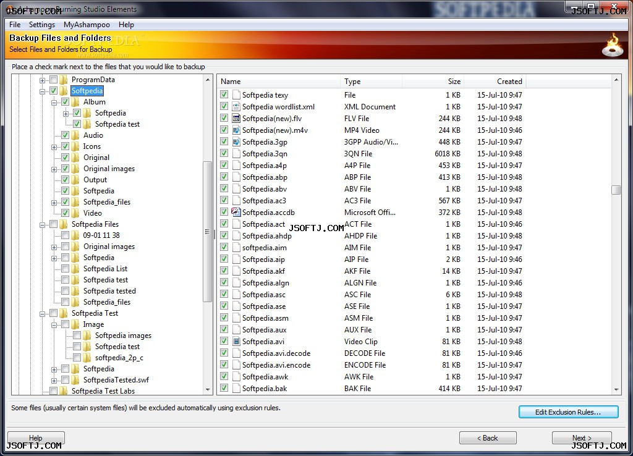633x456 pixels.
Task: Click the XML file icon of Softpedia wordlist.xml
Action: tap(236, 106)
